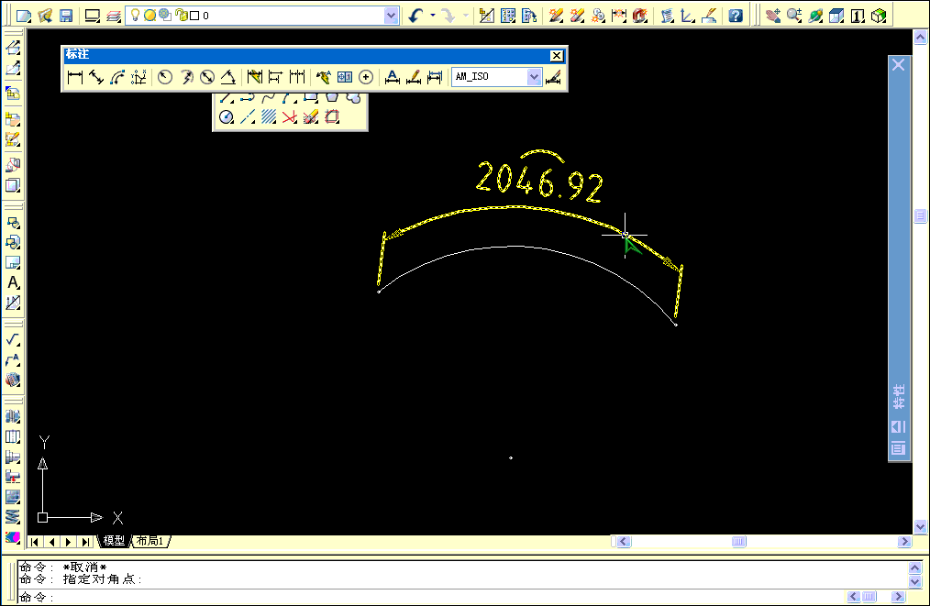Select Center mark tool
This screenshot has width=930, height=606.
(x=366, y=77)
